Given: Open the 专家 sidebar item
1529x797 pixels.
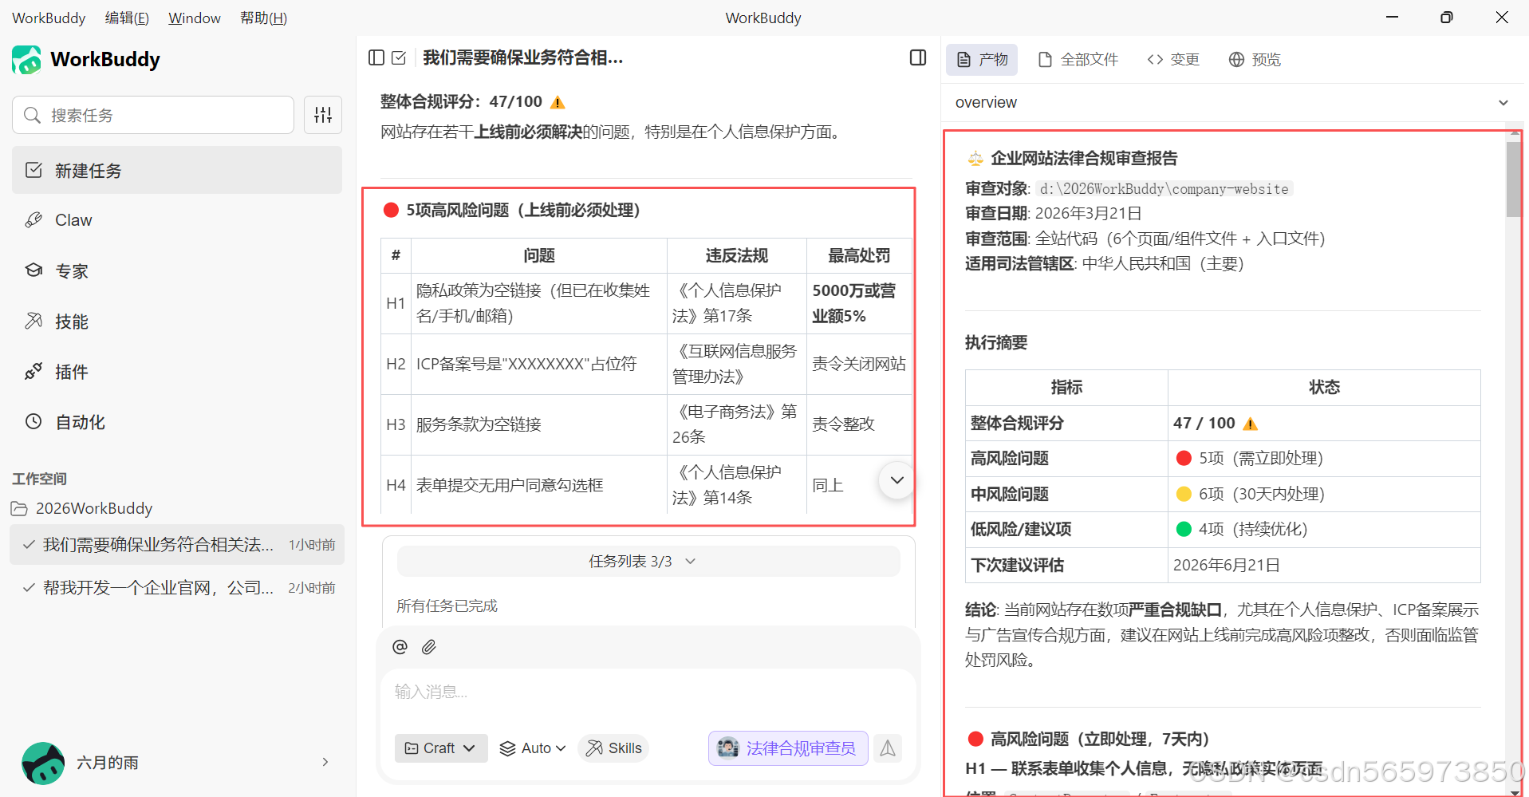Looking at the screenshot, I should tap(177, 270).
